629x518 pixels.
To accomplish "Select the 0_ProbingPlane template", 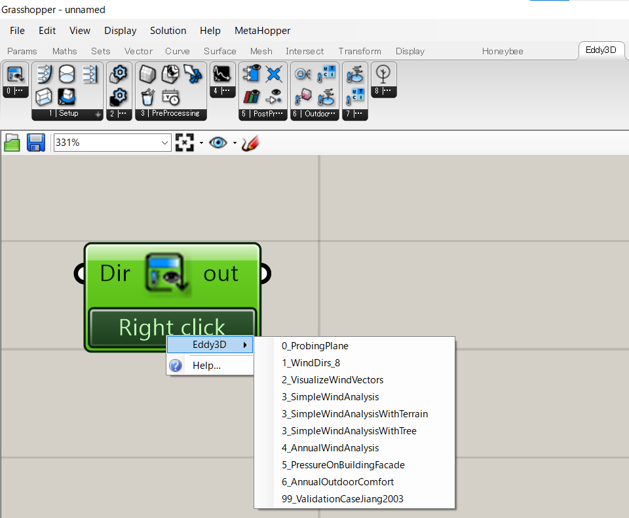I will pyautogui.click(x=354, y=346).
